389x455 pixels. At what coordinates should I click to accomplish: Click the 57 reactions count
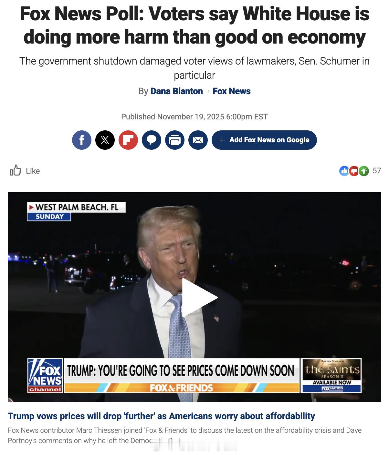[377, 171]
